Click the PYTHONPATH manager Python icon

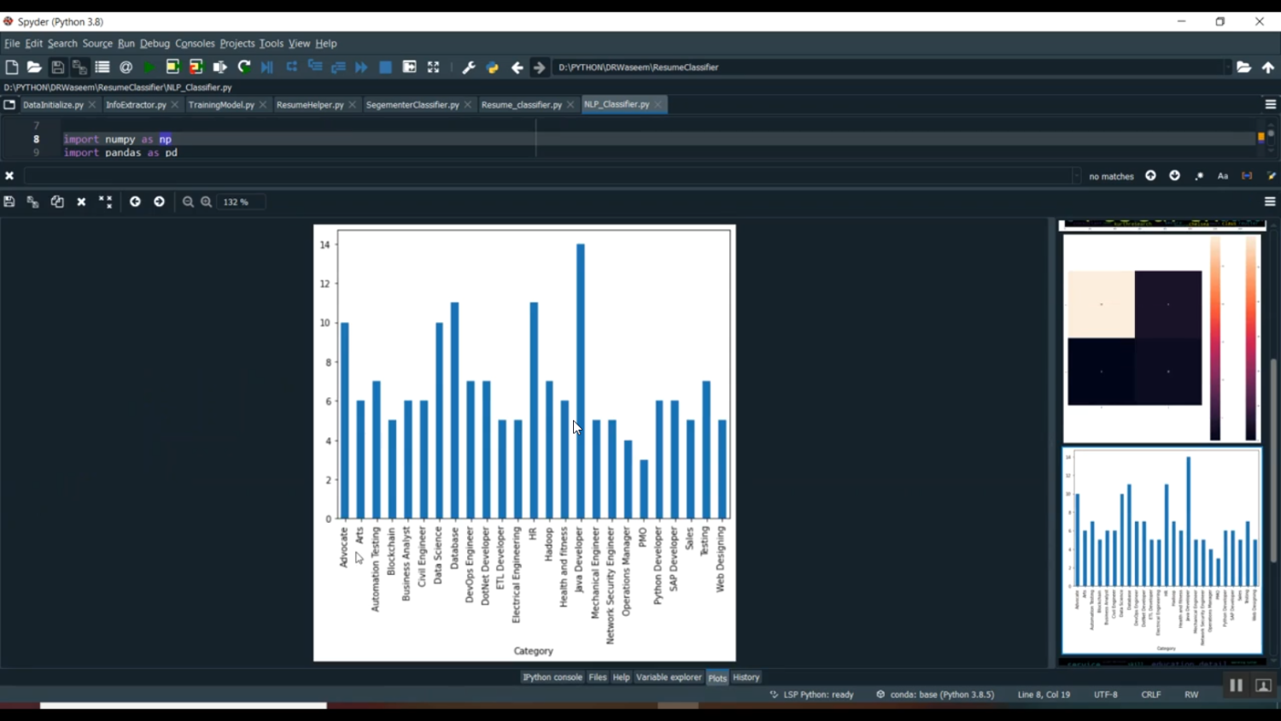[x=492, y=67]
